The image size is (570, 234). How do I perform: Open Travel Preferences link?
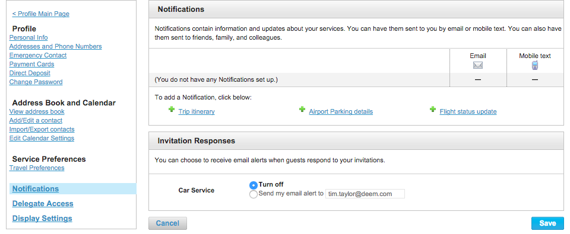pyautogui.click(x=37, y=168)
